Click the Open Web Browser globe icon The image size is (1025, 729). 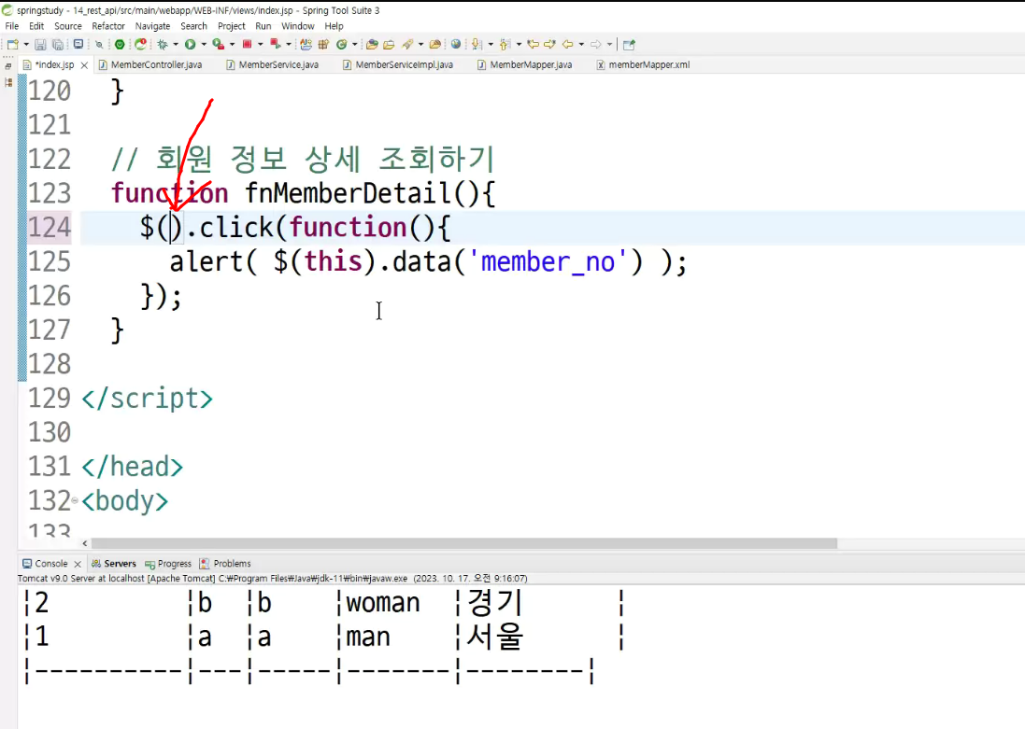click(456, 45)
